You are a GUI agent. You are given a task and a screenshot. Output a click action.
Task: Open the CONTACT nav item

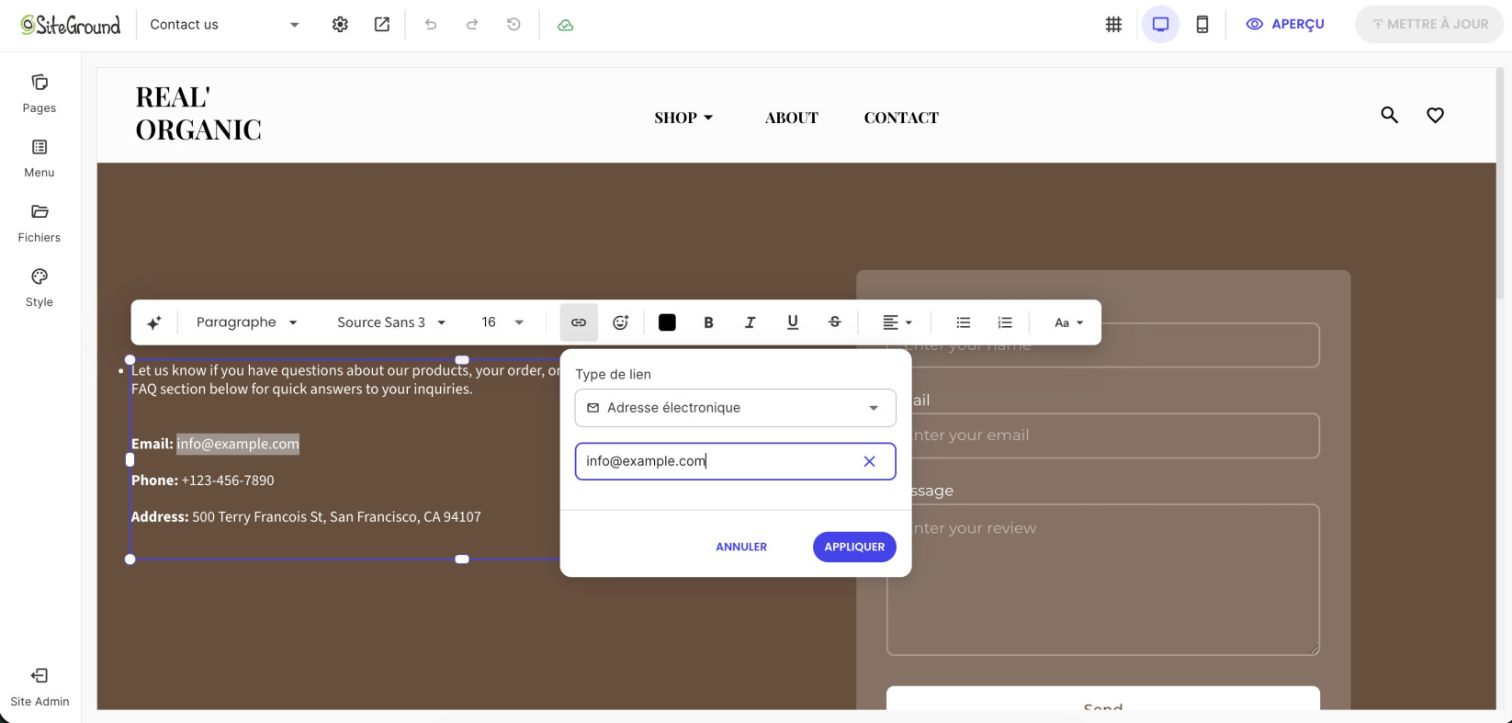pyautogui.click(x=901, y=118)
